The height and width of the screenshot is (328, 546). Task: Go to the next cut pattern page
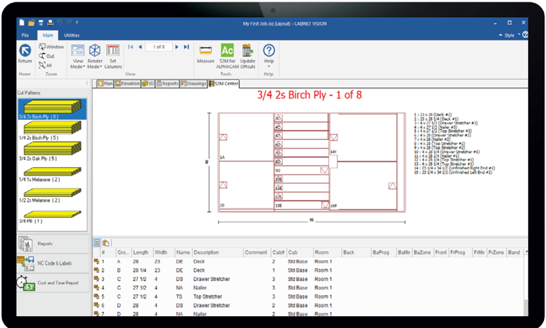[177, 47]
